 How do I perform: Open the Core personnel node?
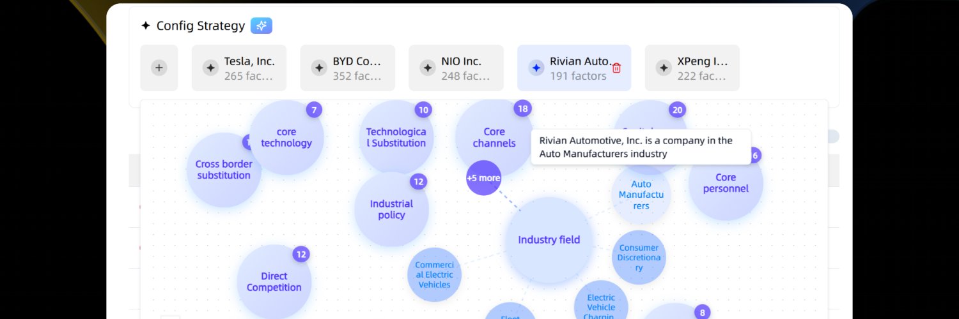[x=726, y=183]
